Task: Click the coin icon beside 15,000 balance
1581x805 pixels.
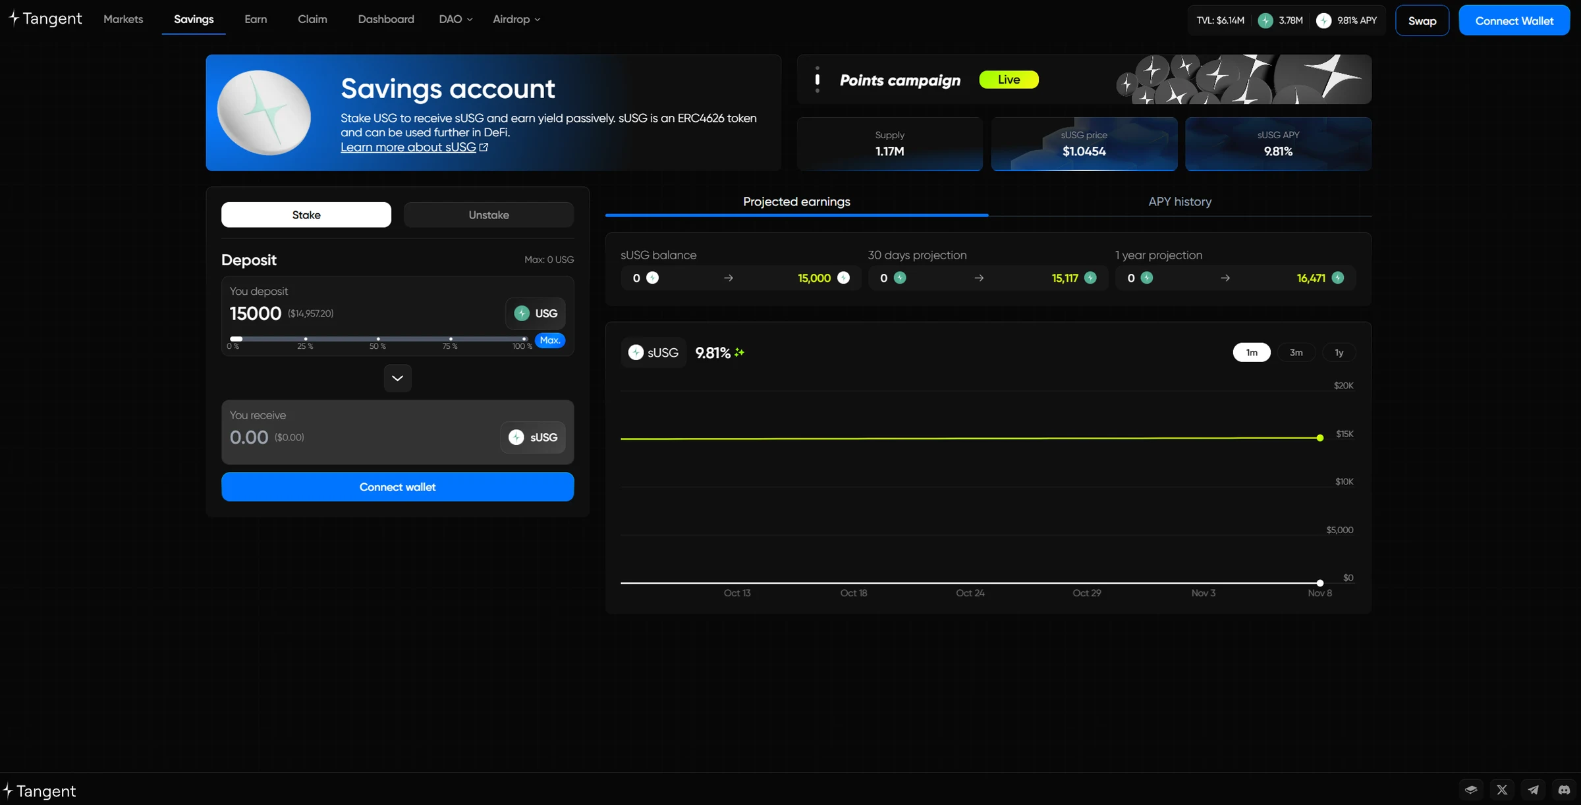Action: click(x=843, y=278)
